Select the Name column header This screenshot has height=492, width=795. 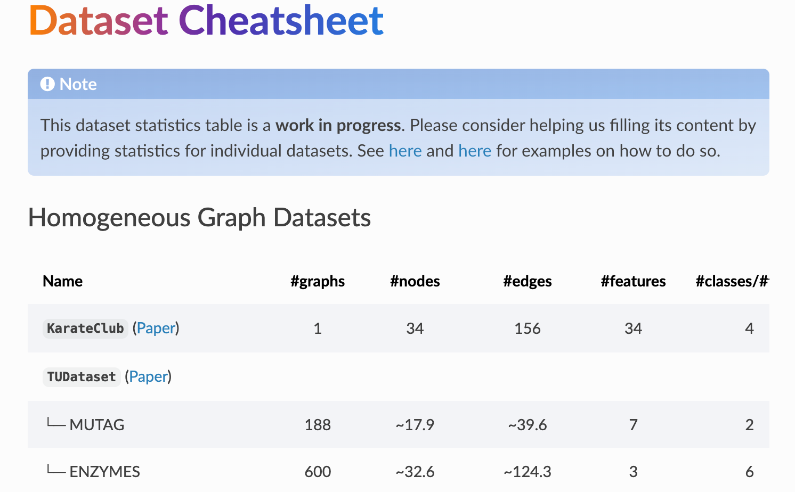(63, 281)
